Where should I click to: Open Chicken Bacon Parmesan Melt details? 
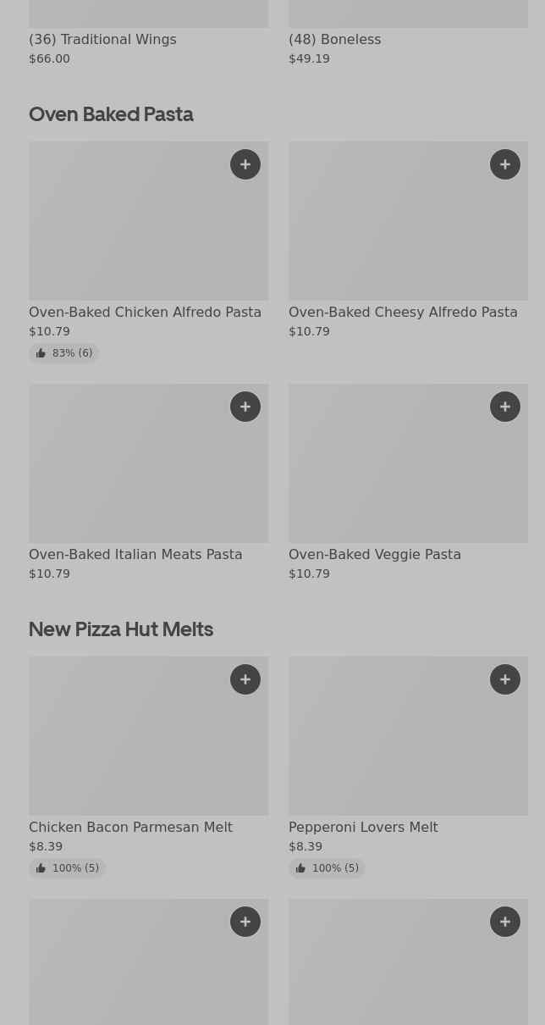tap(130, 828)
